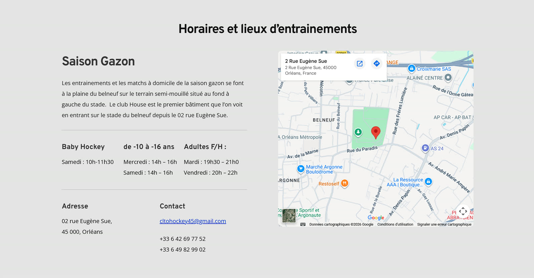Click the Marché Argonne Boulodrome pin
This screenshot has width=534, height=278.
[x=301, y=169]
